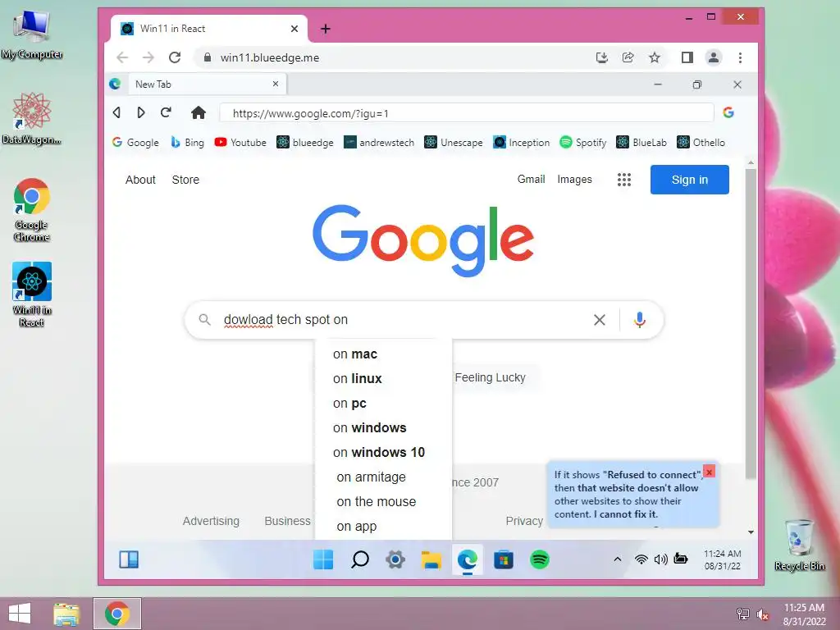Open Win11 in React desktop shortcut

pyautogui.click(x=32, y=294)
